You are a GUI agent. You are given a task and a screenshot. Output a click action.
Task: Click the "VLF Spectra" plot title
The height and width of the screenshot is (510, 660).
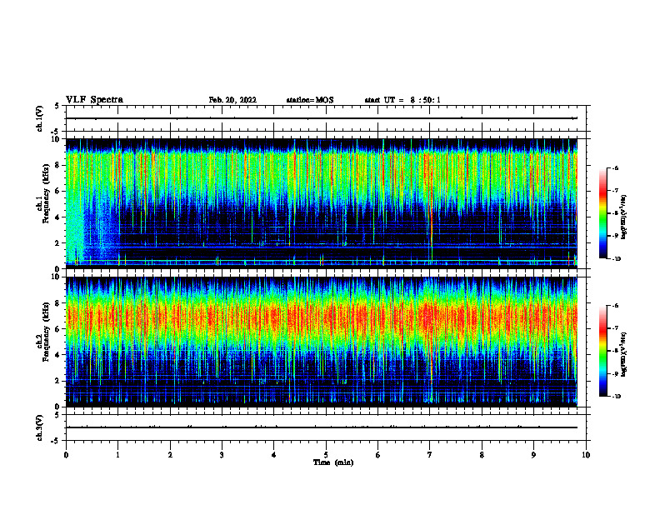point(94,100)
